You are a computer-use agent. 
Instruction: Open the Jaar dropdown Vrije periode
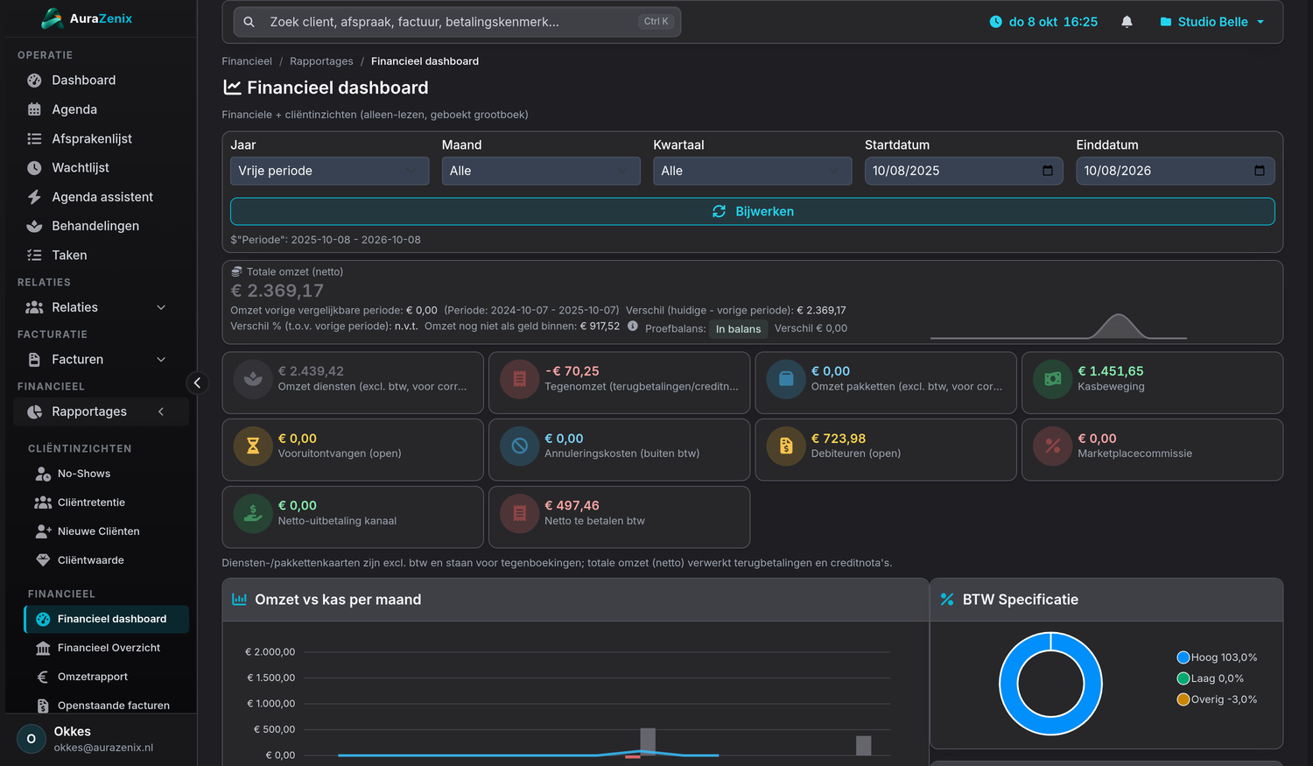point(329,171)
